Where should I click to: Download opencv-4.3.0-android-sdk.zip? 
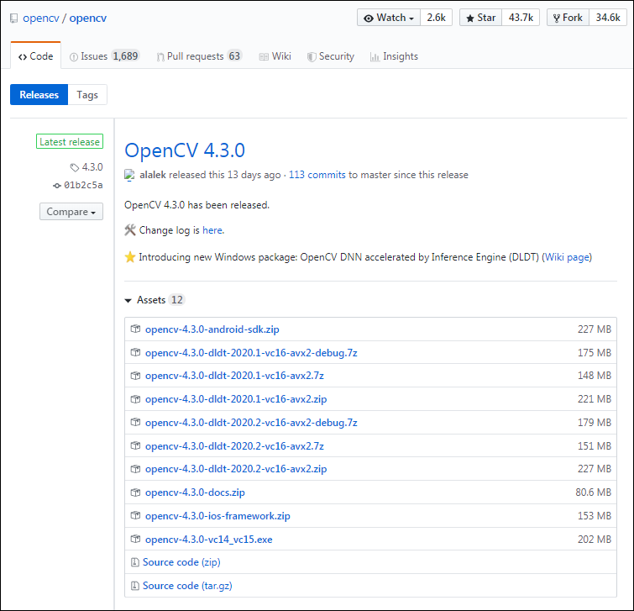212,329
